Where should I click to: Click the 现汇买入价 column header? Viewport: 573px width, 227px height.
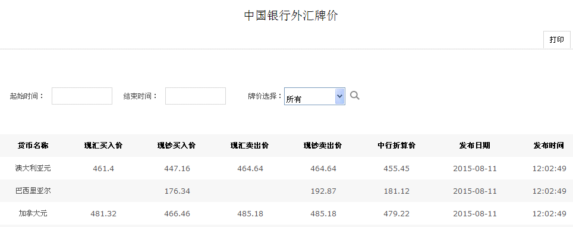point(103,146)
